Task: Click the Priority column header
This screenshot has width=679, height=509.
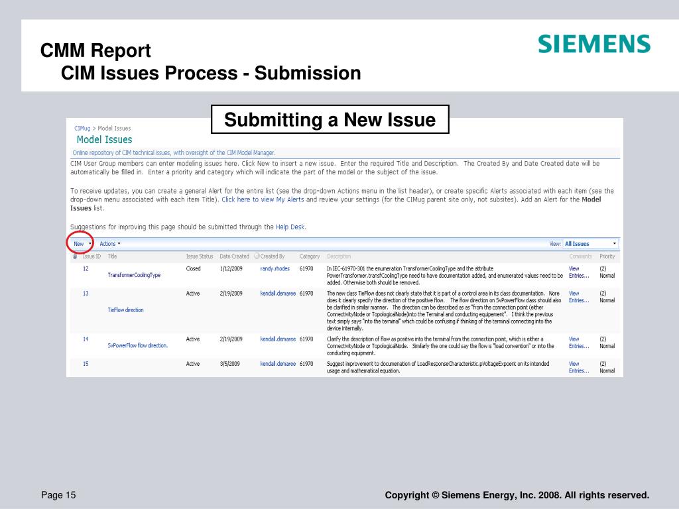Action: (x=607, y=256)
